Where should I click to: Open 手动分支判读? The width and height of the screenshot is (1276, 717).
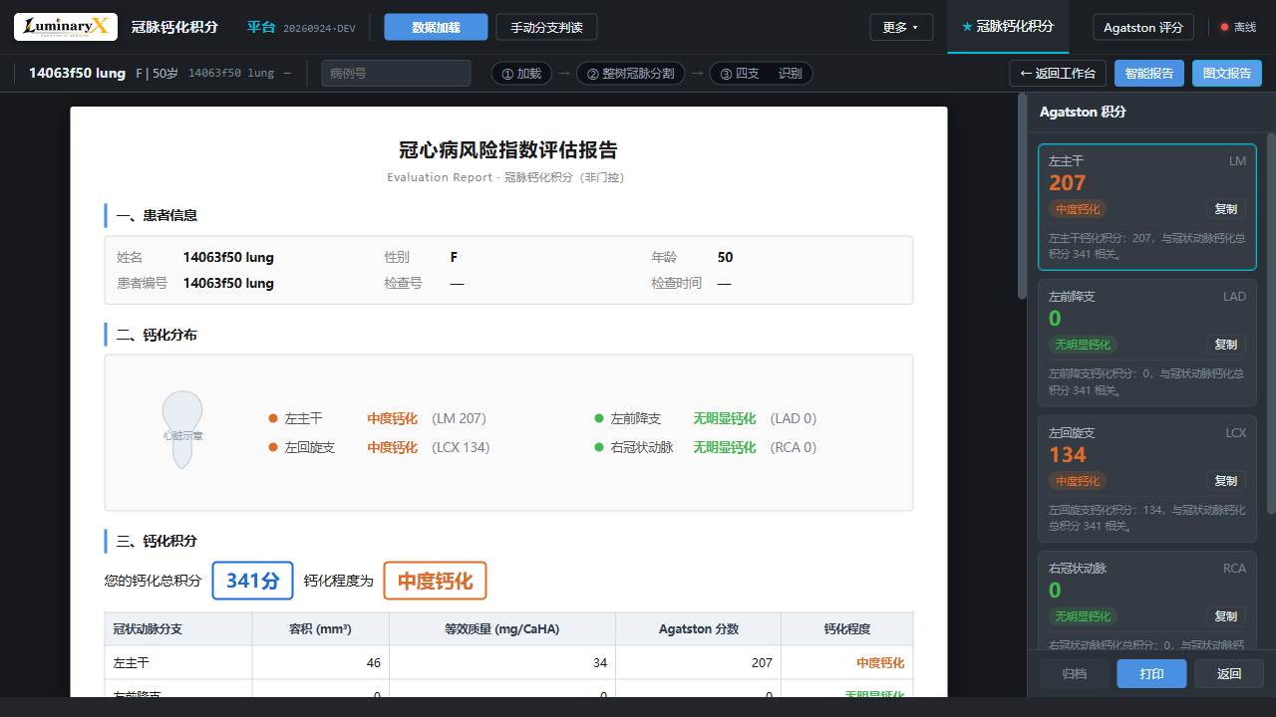pos(546,27)
